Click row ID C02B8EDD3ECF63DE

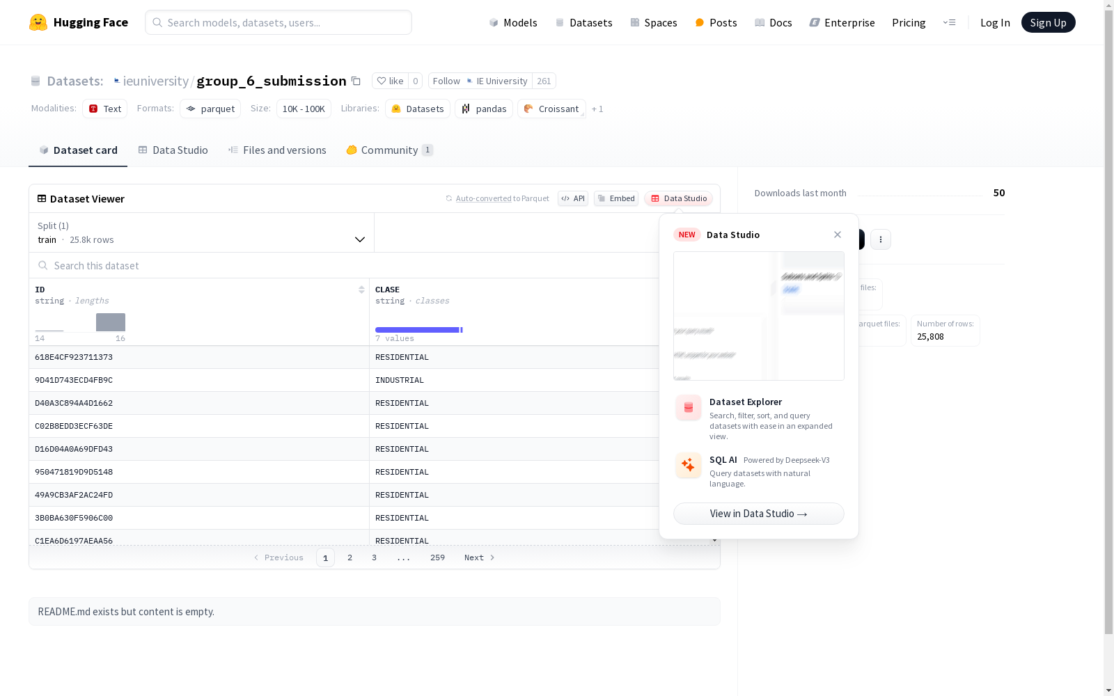74,426
